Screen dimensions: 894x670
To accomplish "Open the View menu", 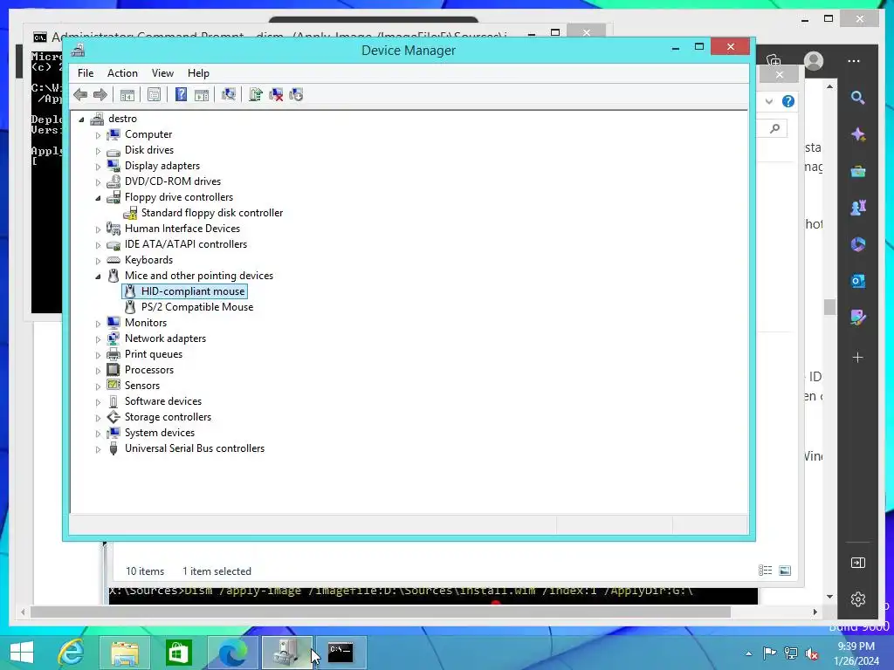I will click(x=162, y=73).
